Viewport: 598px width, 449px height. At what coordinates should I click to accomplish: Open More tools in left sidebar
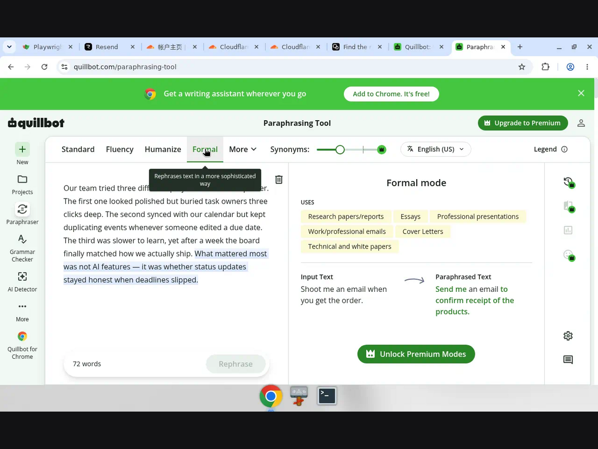(22, 311)
